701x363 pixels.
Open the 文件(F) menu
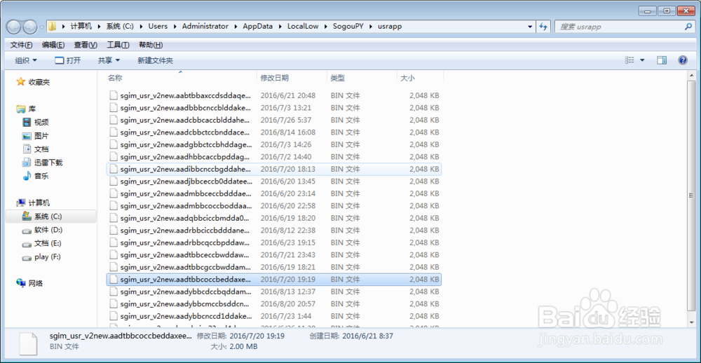click(x=21, y=45)
